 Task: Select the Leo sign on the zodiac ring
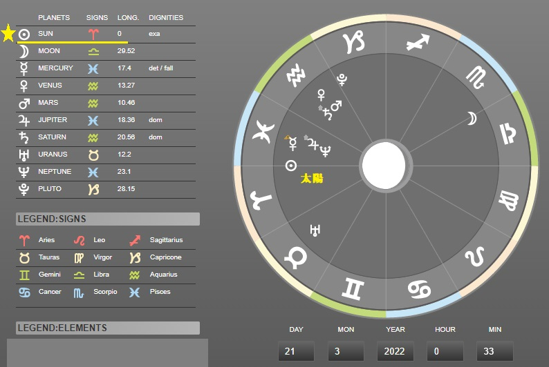pyautogui.click(x=475, y=256)
